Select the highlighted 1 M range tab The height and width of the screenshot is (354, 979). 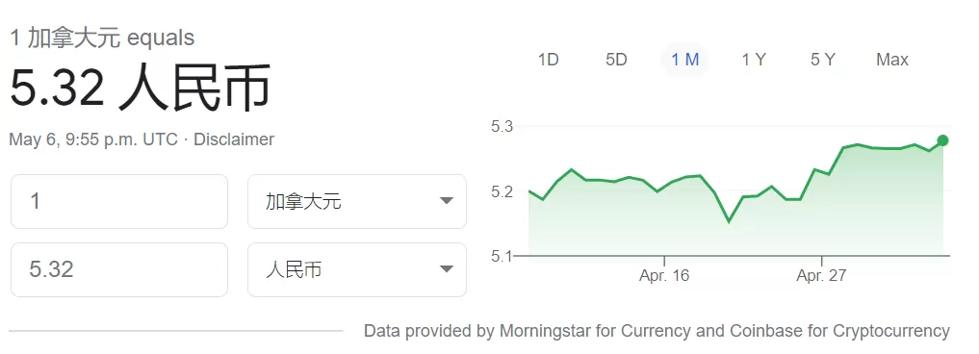(x=685, y=60)
